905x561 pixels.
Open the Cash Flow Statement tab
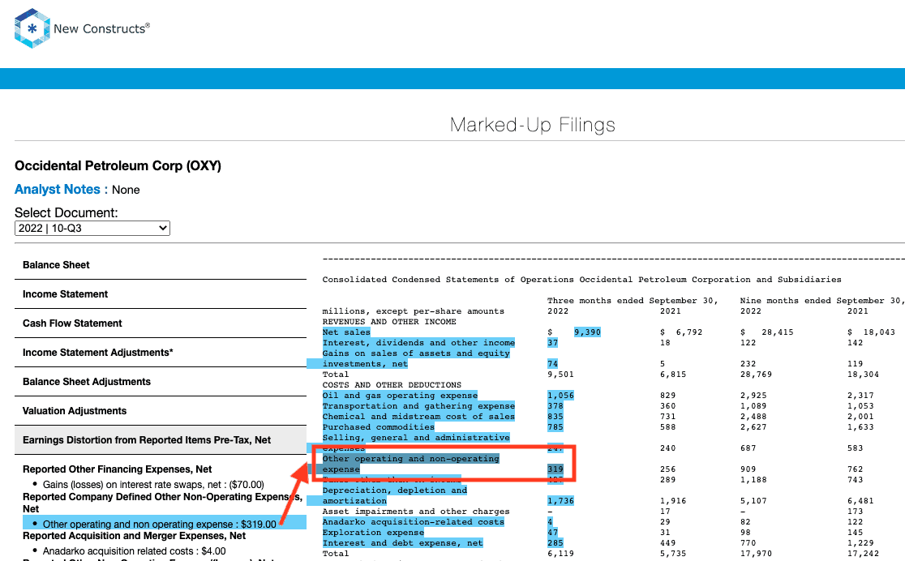point(161,323)
